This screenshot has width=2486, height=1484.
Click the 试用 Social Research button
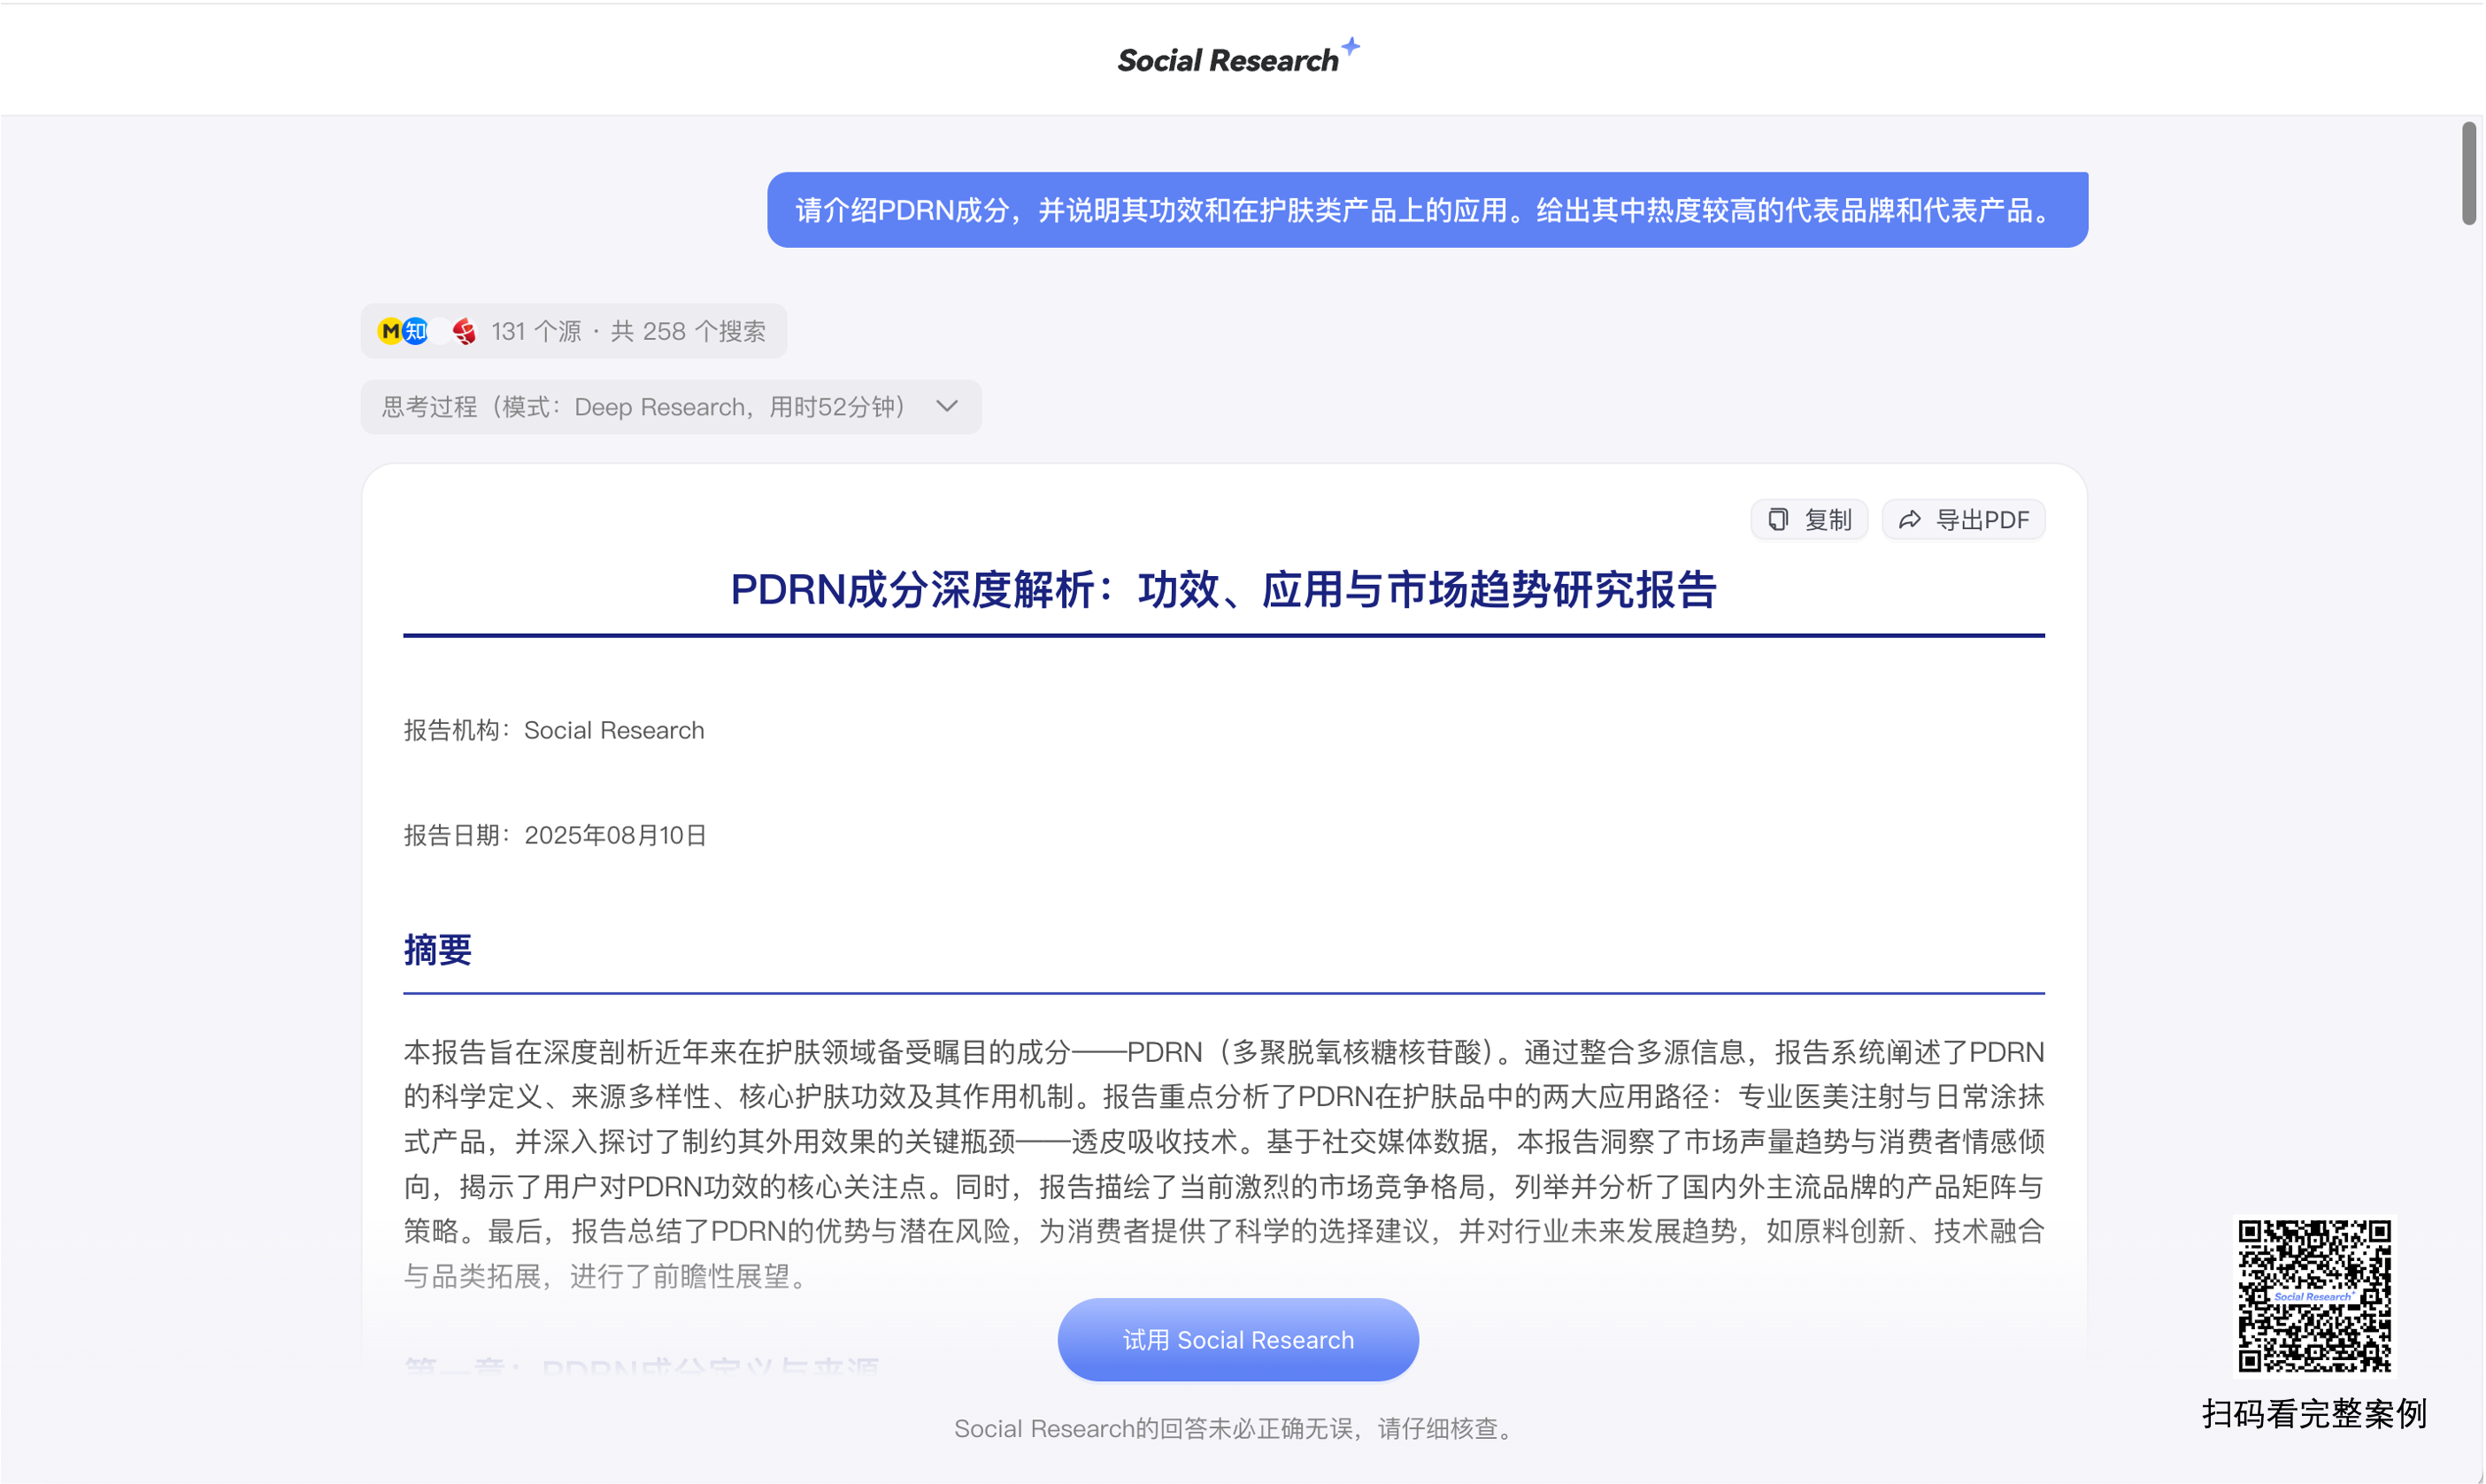coord(1238,1340)
